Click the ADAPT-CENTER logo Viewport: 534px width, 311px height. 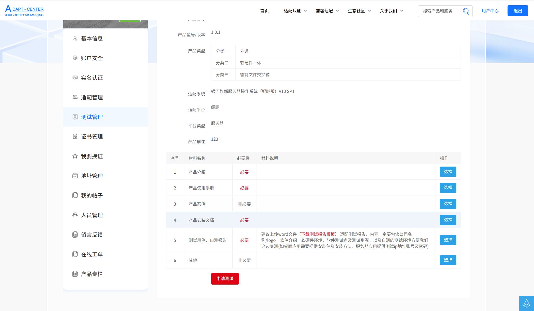[x=24, y=11]
